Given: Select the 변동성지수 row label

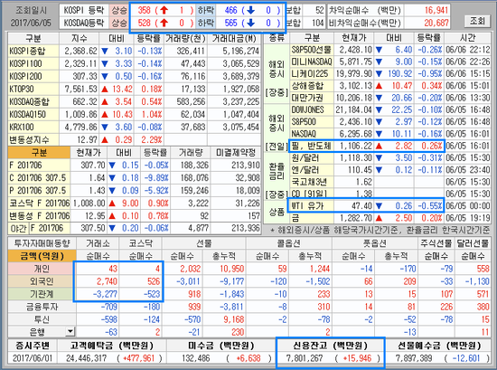Looking at the screenshot, I should point(33,139).
